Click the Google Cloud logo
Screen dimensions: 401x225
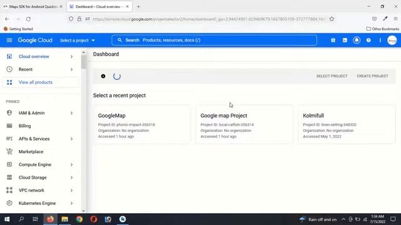tap(35, 40)
